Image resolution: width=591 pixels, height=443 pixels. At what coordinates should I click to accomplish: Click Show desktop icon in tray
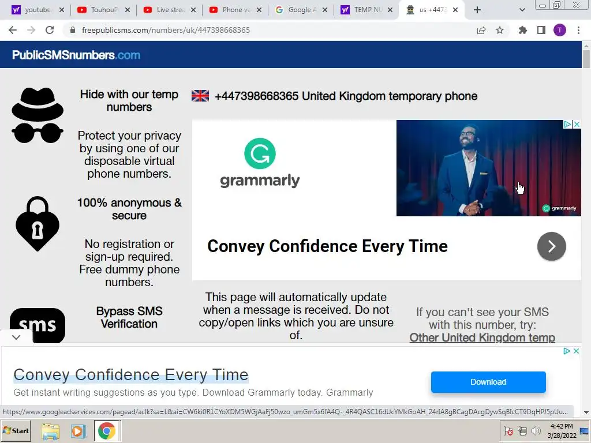pyautogui.click(x=585, y=431)
